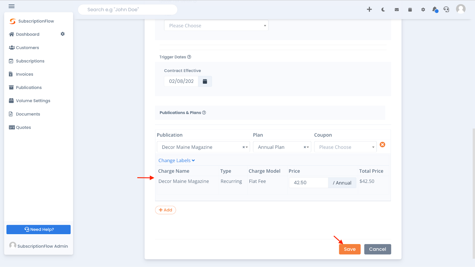This screenshot has width=475, height=267.
Task: Open Publications in sidebar
Action: 28,88
